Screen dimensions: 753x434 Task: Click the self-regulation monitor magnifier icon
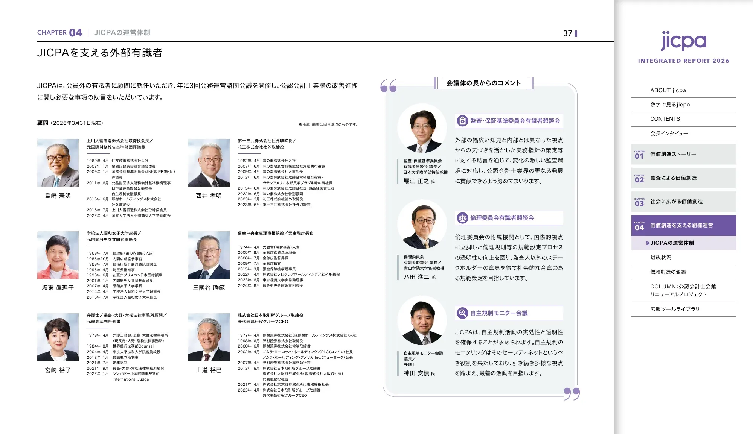462,313
